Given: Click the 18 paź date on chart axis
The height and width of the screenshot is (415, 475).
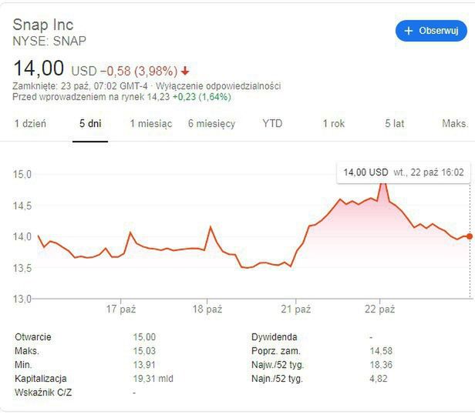Looking at the screenshot, I should [x=207, y=310].
